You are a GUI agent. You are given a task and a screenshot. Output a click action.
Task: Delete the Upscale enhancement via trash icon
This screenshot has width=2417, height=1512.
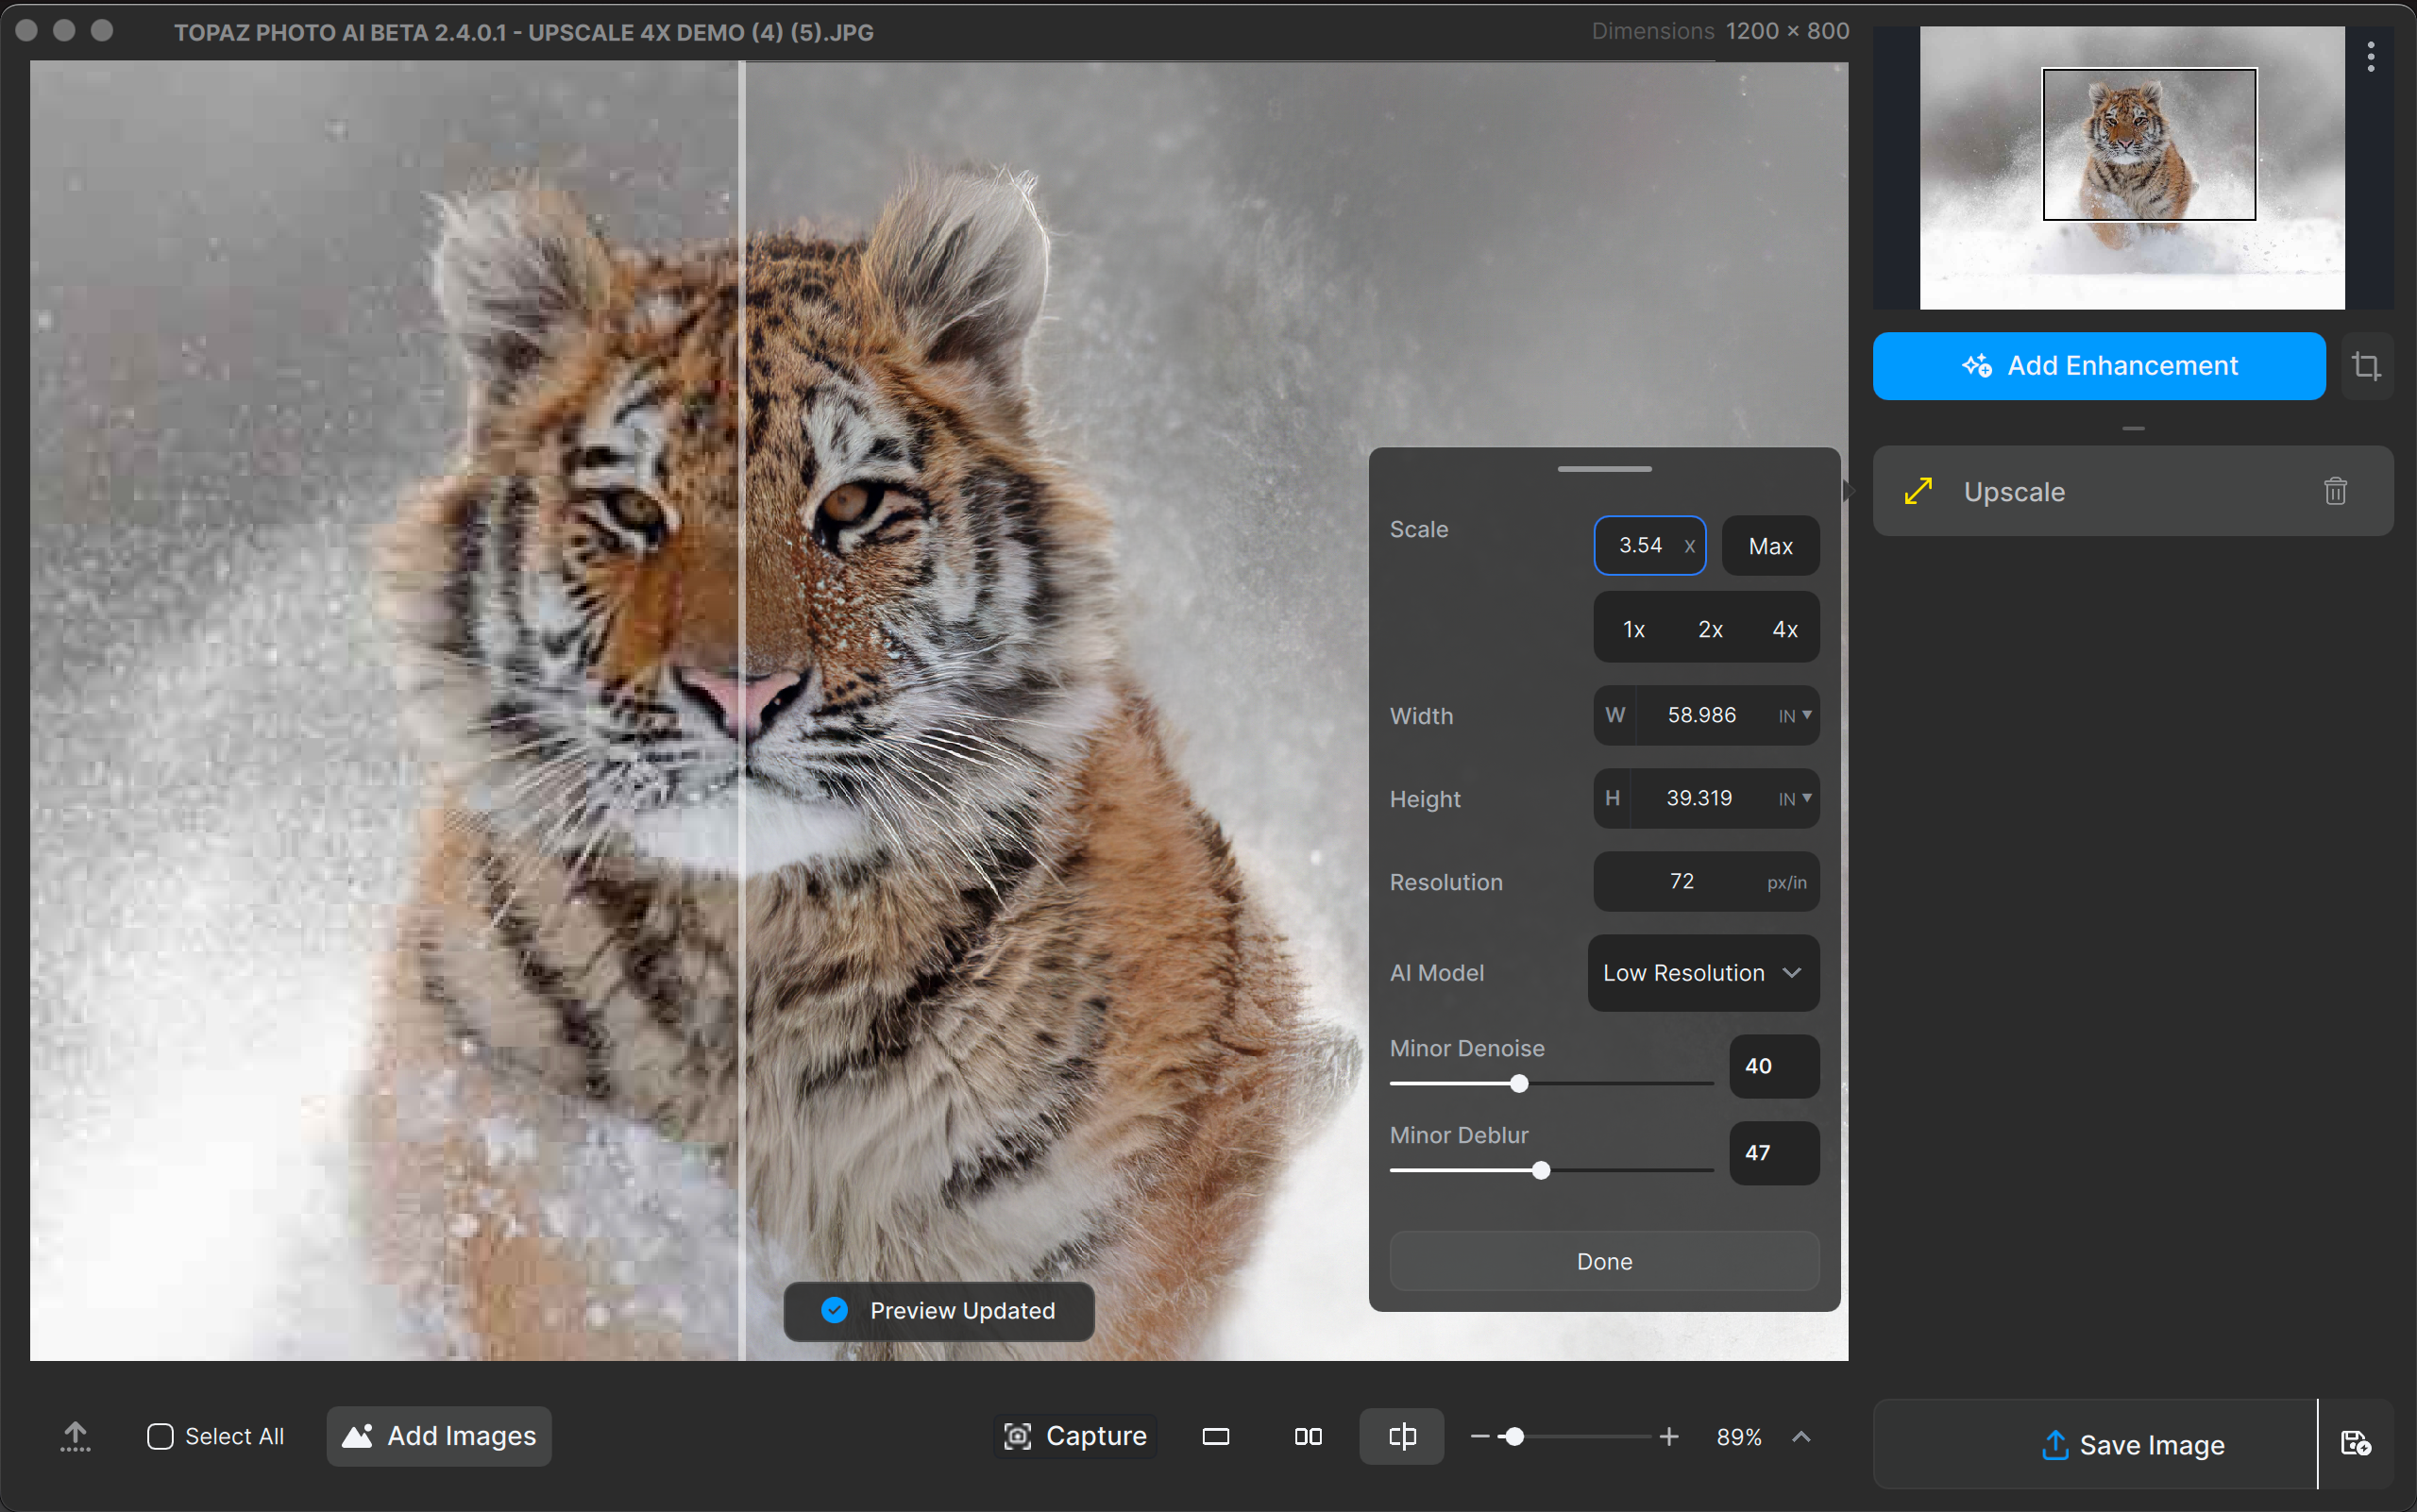coord(2335,491)
